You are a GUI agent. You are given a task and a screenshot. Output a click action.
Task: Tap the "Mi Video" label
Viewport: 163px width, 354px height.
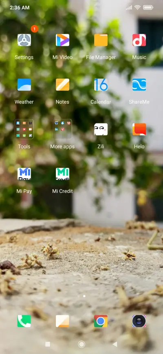[x=62, y=57]
